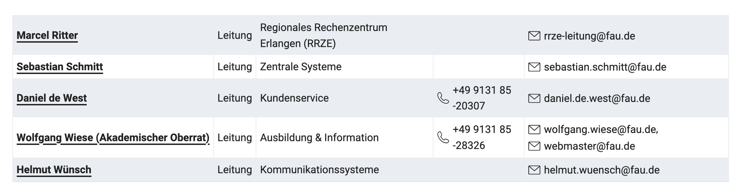Screen dimensions: 740x193
Task: Click envelope icon beside rrze-leitung@fau.de
Action: tap(534, 36)
